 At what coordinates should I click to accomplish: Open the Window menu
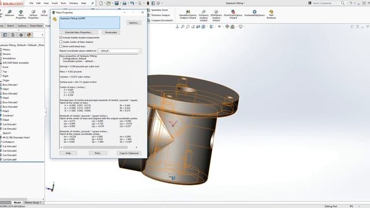[73, 3]
